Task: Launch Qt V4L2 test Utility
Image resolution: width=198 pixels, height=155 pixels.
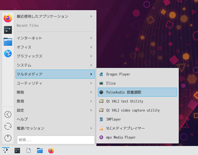Action: point(137,101)
